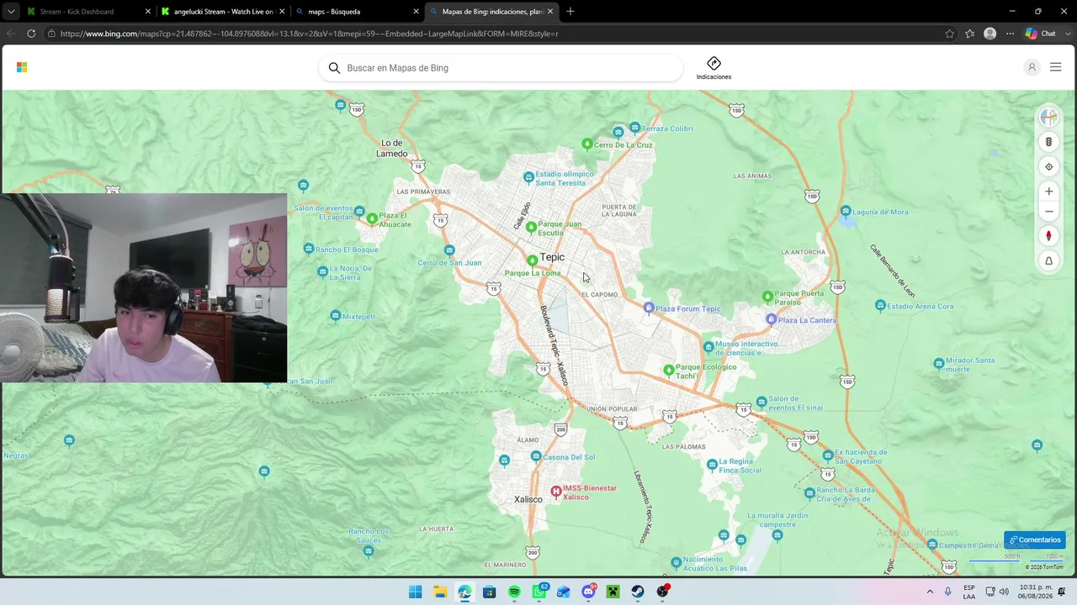The height and width of the screenshot is (605, 1077).
Task: Switch to maps - Búsqueda tab
Action: (x=357, y=12)
